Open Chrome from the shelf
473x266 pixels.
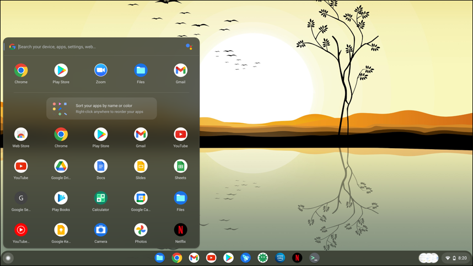tap(177, 258)
